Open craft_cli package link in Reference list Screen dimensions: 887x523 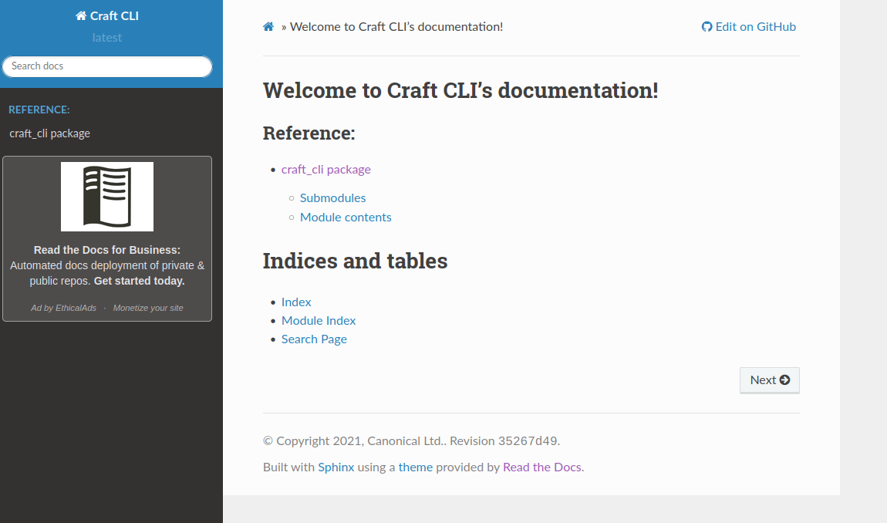click(x=325, y=169)
